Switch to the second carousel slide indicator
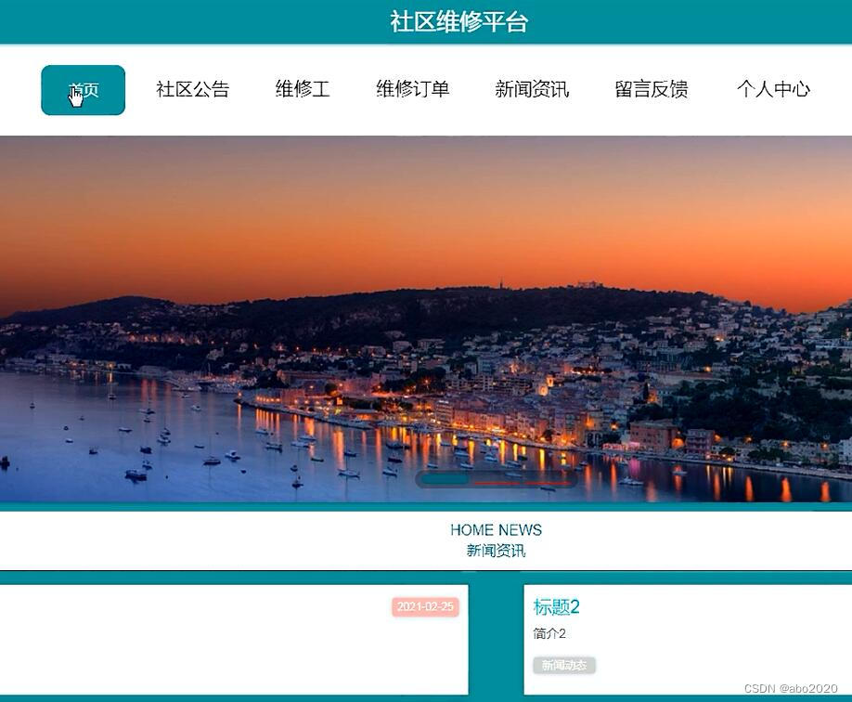The width and height of the screenshot is (852, 702). tap(497, 482)
